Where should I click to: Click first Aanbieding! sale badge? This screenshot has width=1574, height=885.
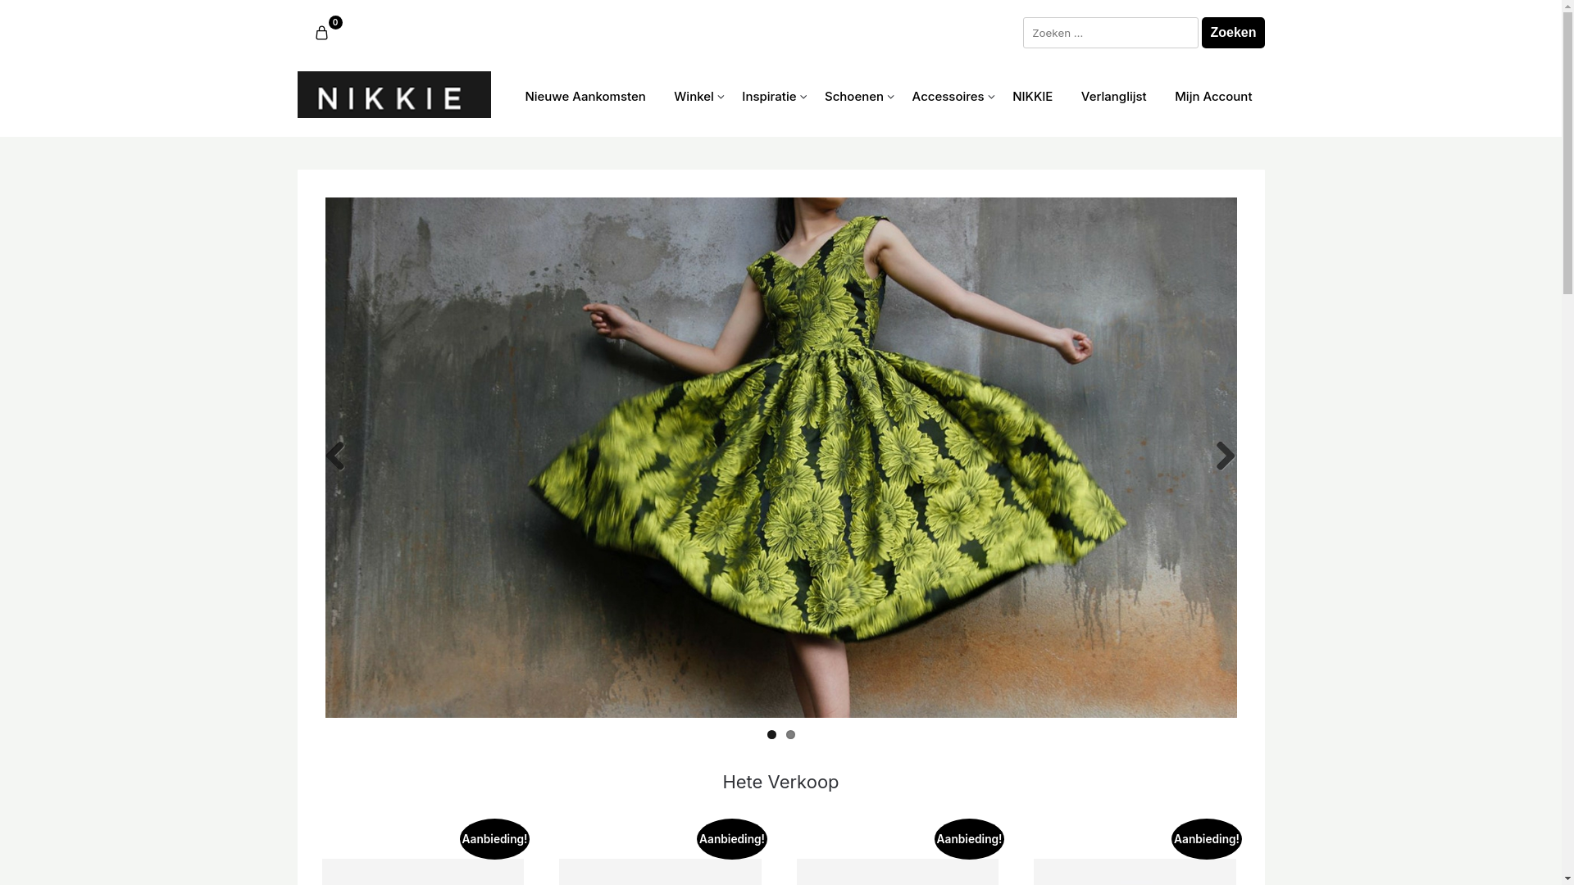coord(494,839)
